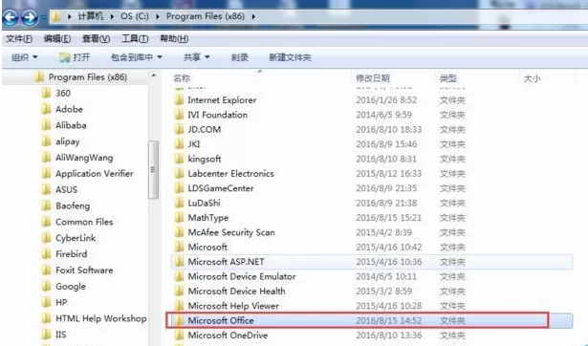Open the 工具(T) menu
Viewport: 588px width, 346px height.
pos(135,38)
